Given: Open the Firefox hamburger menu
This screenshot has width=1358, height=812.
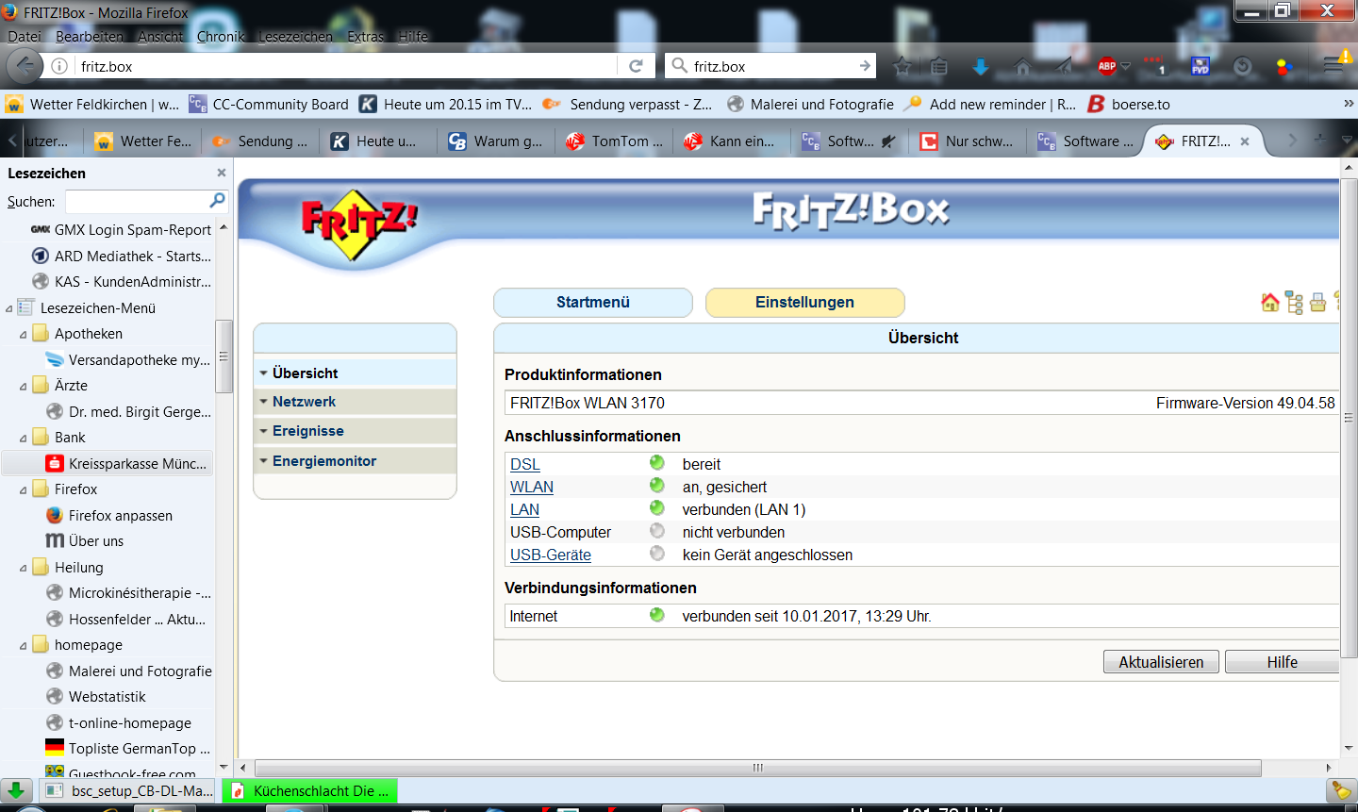Looking at the screenshot, I should pyautogui.click(x=1333, y=65).
